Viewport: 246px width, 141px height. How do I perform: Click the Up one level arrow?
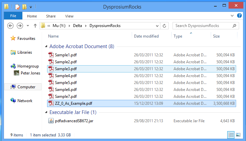(35, 26)
